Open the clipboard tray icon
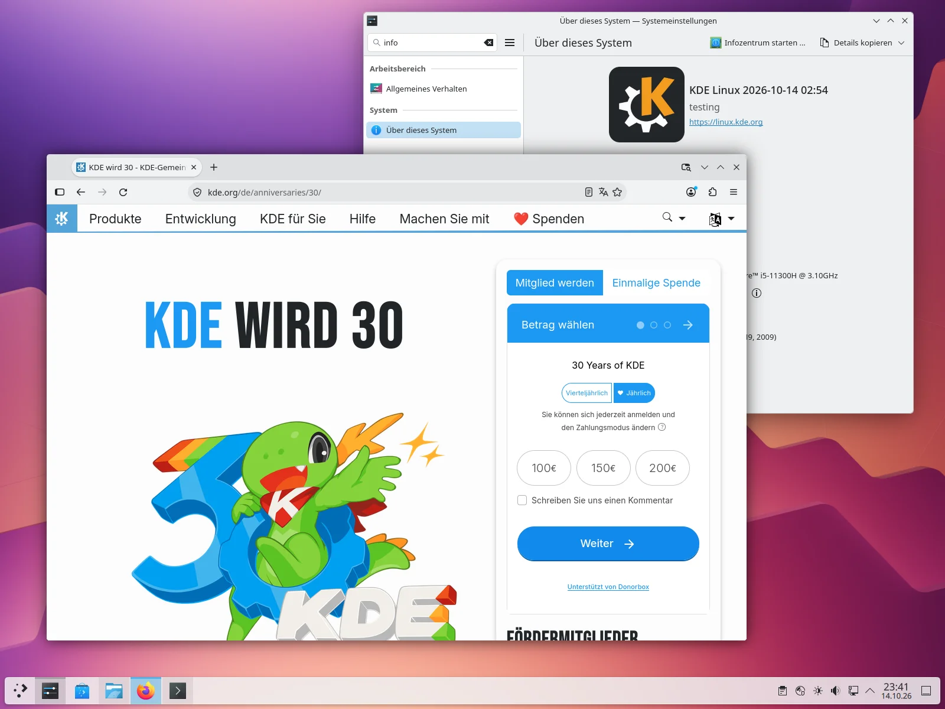 (x=783, y=691)
